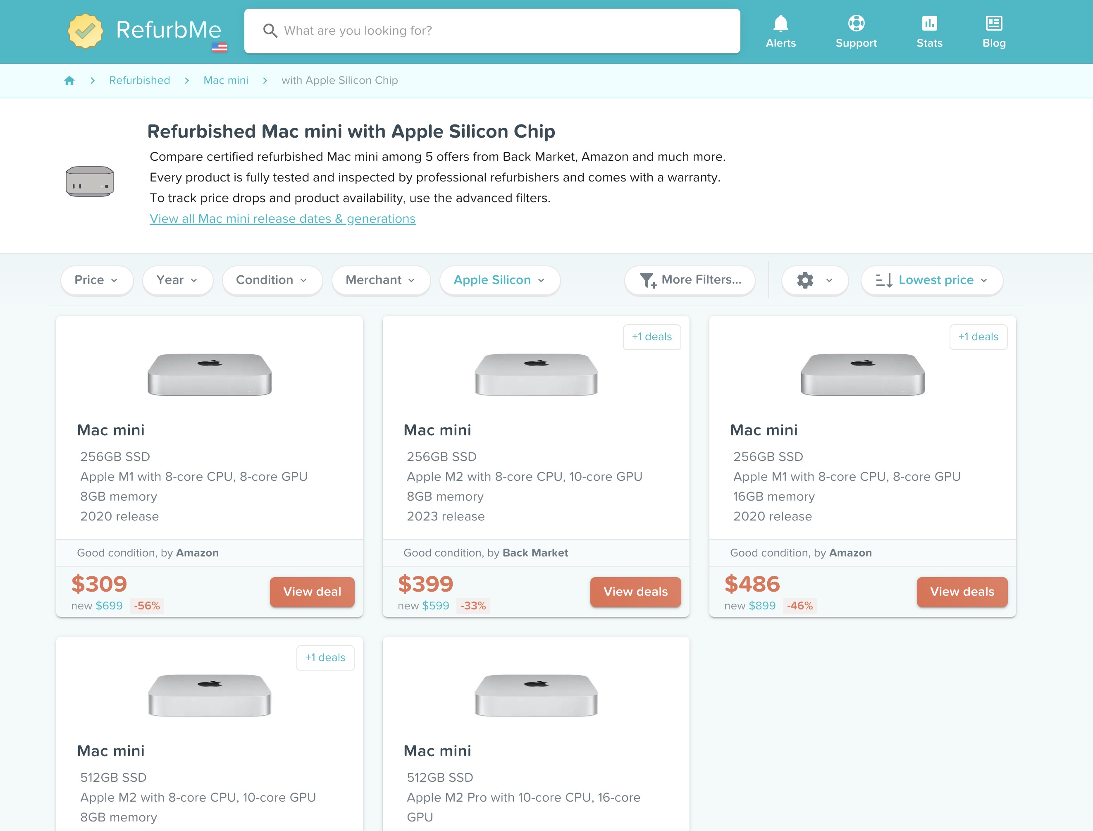Open the More Filters panel
The image size is (1093, 831).
click(690, 280)
